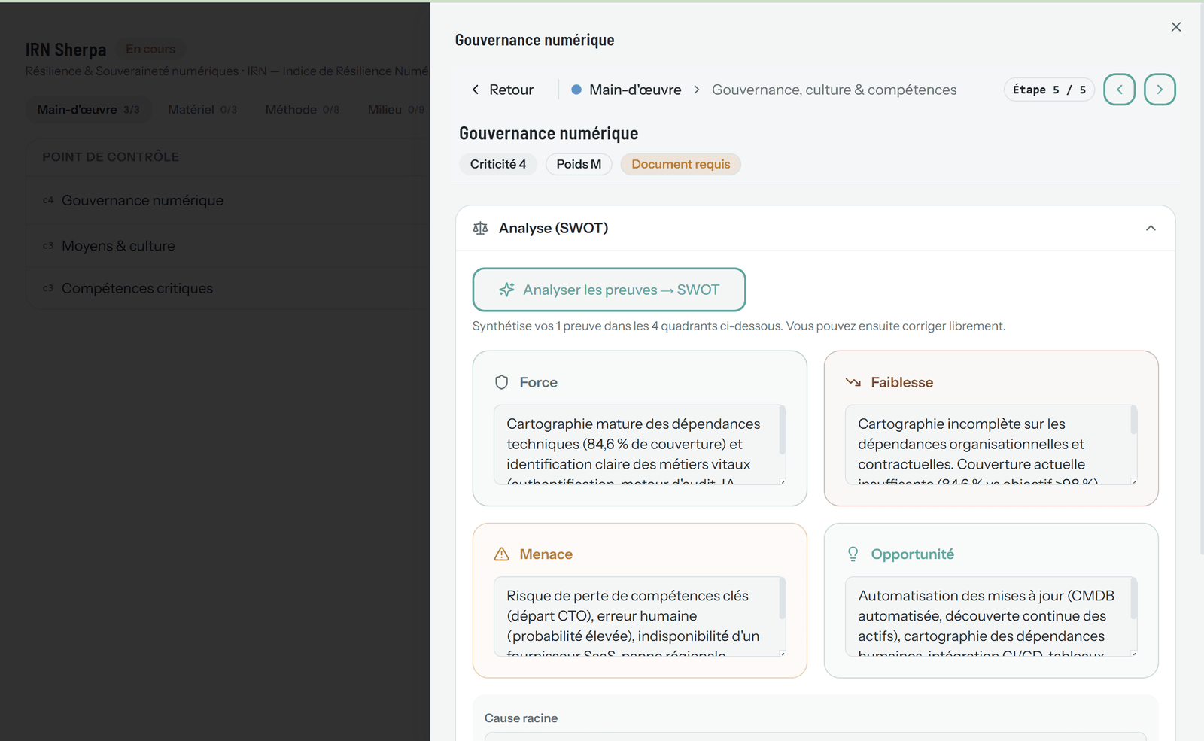The image size is (1204, 741).
Task: Click the Document requis badge
Action: coord(681,164)
